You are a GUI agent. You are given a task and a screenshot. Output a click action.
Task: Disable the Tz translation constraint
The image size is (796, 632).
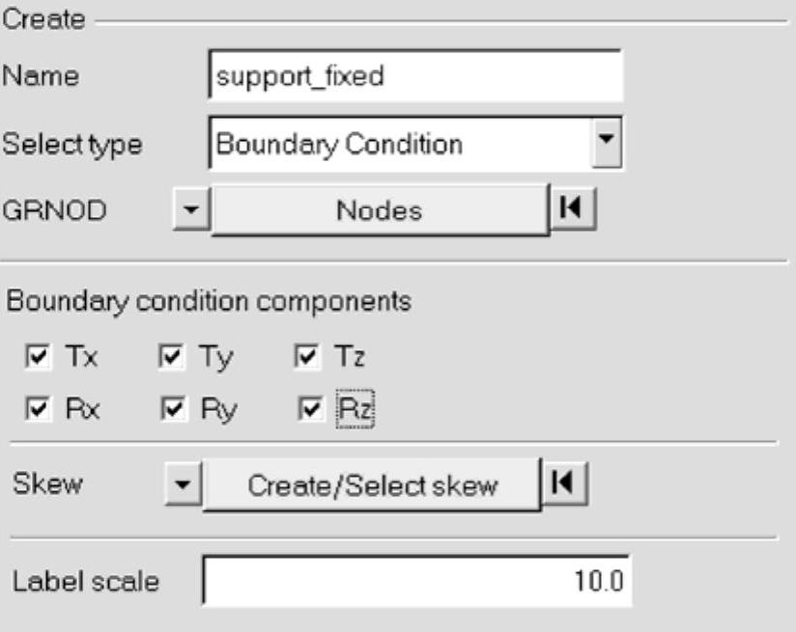point(307,358)
